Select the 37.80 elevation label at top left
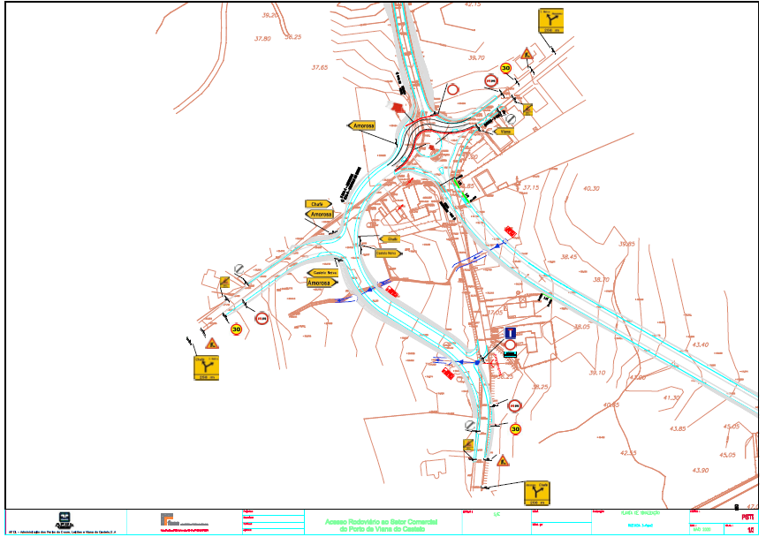766x537 pixels. [x=262, y=39]
